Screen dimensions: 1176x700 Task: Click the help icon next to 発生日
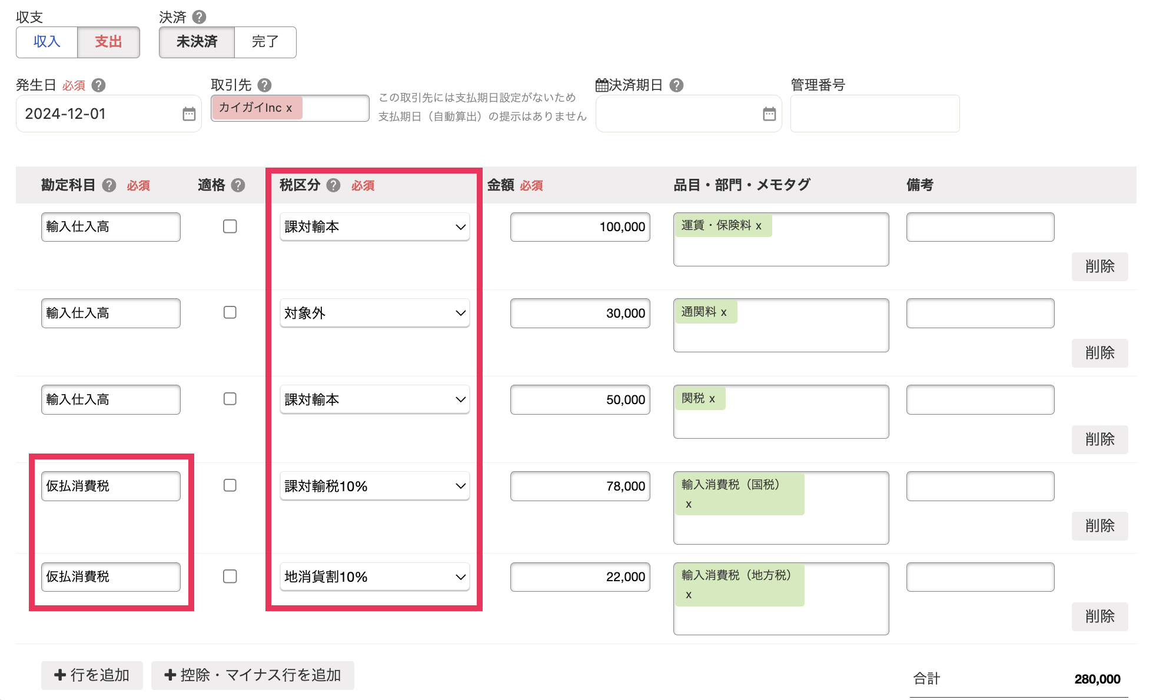coord(99,85)
